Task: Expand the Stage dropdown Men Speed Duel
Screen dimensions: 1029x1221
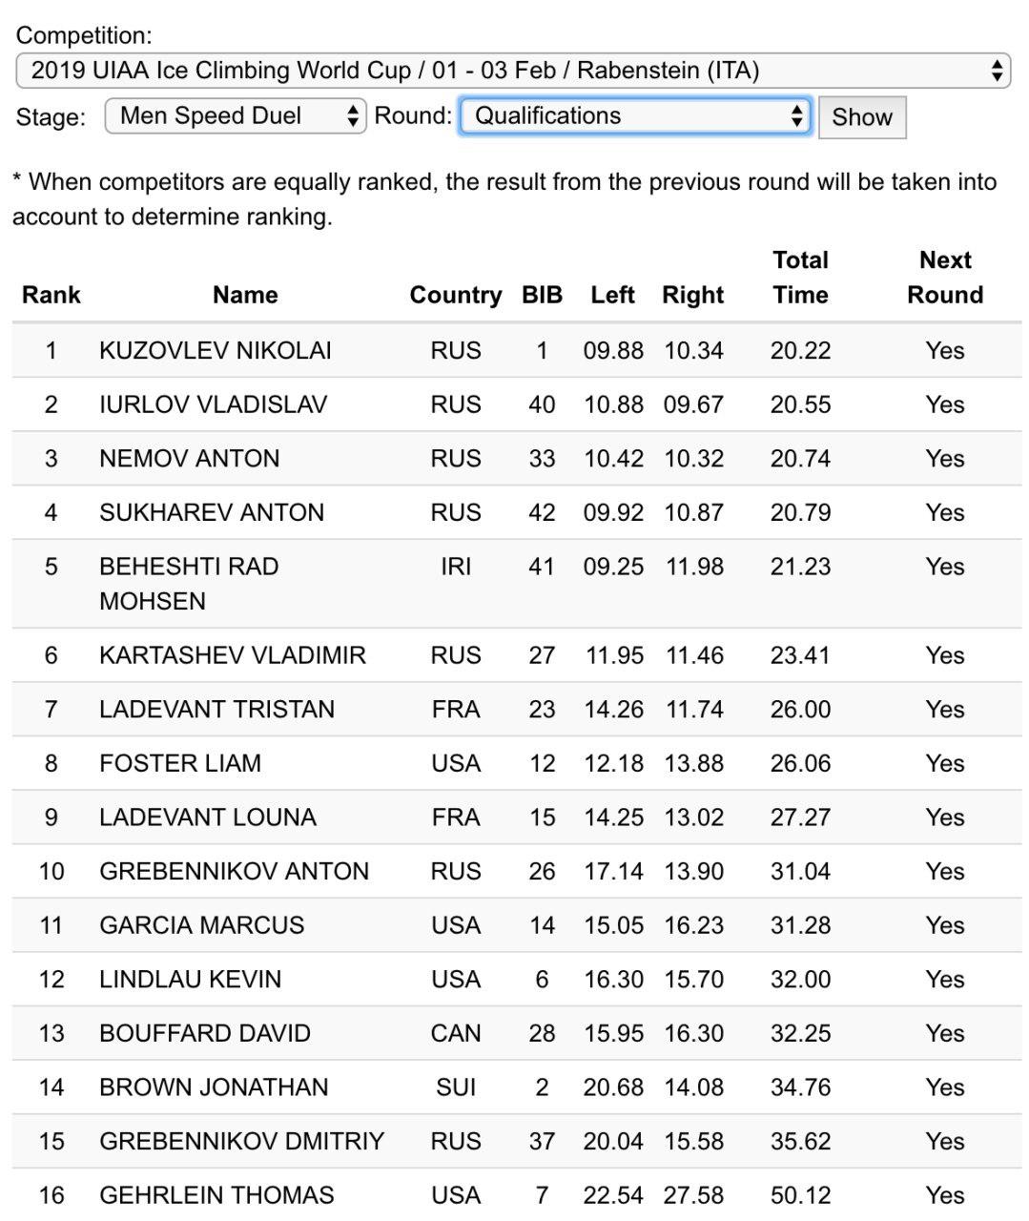Action: (x=235, y=116)
